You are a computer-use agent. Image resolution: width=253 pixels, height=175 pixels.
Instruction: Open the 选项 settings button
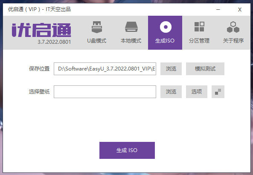[x=197, y=92]
